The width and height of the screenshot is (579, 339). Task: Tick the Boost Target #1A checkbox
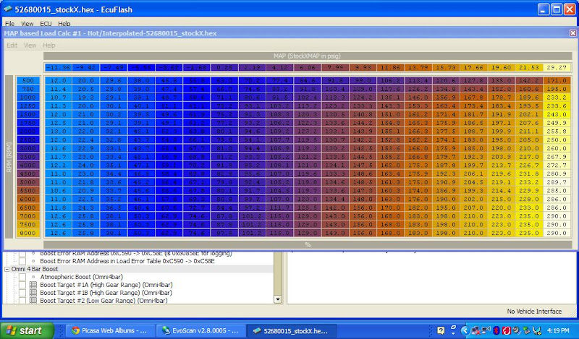pos(22,285)
